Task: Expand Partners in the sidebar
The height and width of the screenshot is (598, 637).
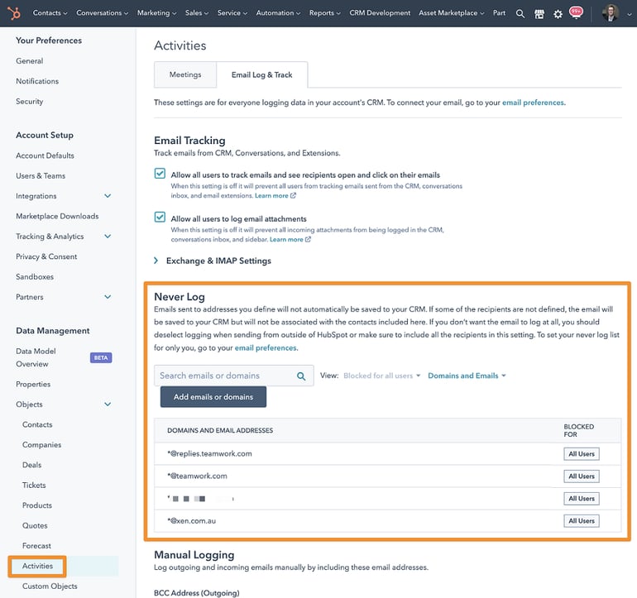Action: coord(108,297)
